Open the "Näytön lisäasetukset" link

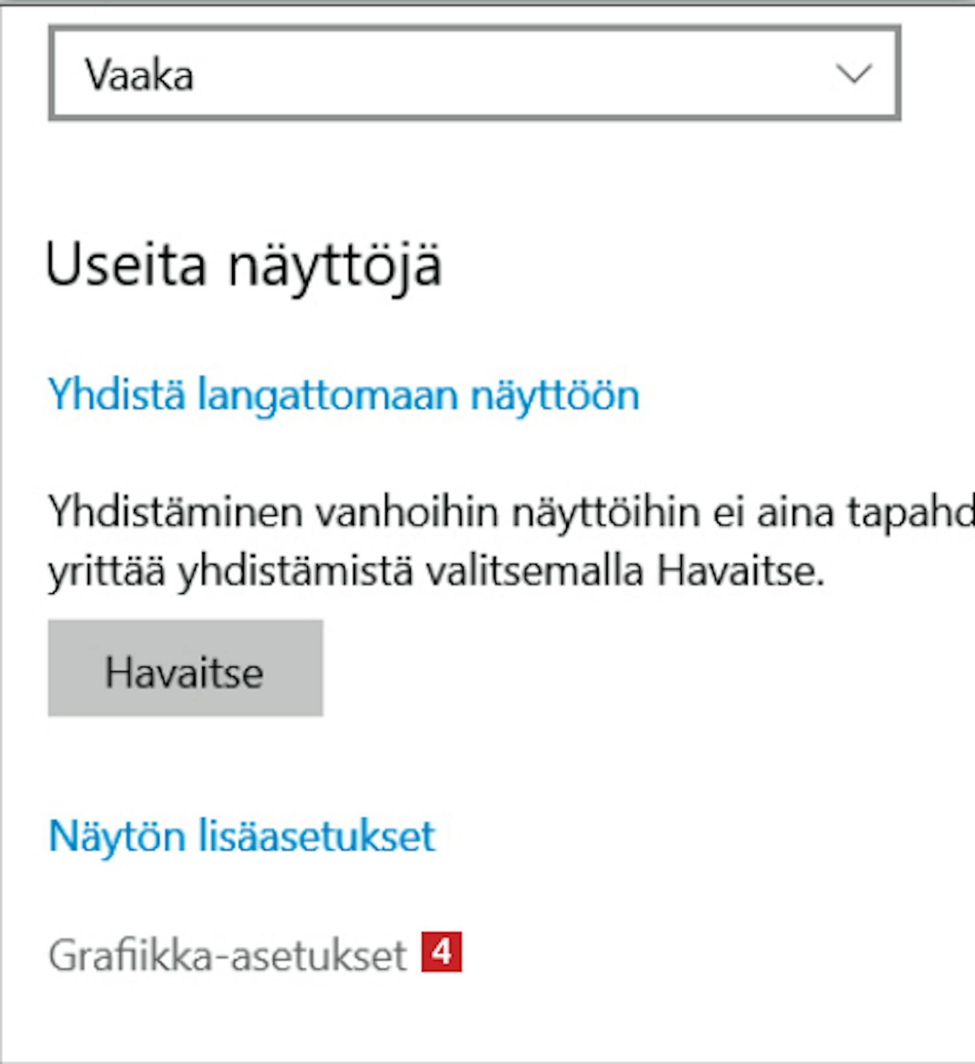tap(242, 836)
